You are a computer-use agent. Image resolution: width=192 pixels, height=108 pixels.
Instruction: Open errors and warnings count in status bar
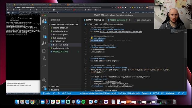click(66, 93)
